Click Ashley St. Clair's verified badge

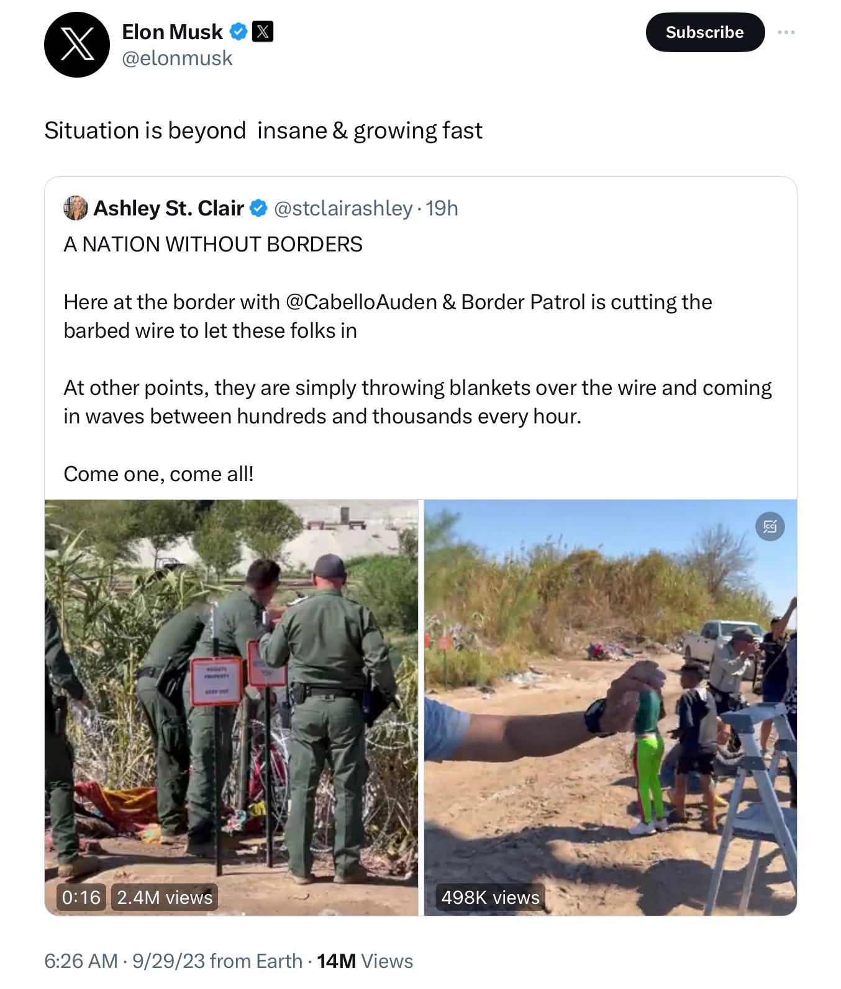point(258,209)
